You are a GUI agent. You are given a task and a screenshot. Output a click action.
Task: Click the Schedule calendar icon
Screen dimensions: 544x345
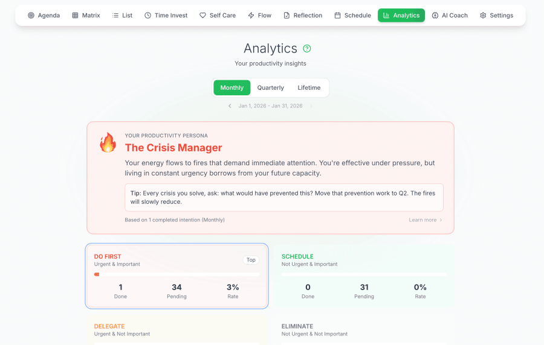[337, 15]
